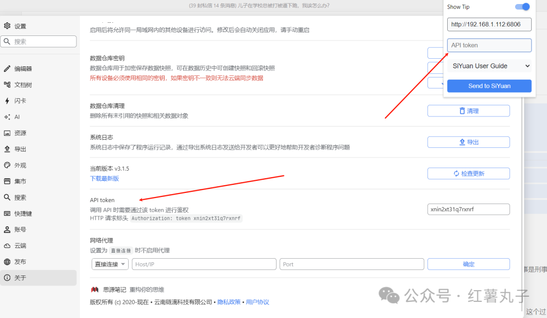Open 账号 settings tab

coord(38,229)
